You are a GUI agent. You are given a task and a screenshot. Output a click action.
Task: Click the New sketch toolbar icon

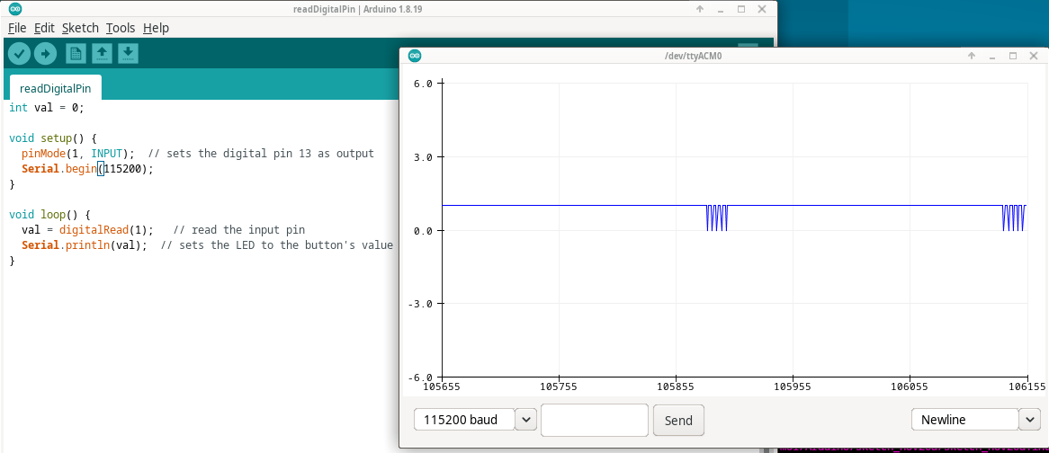click(76, 53)
